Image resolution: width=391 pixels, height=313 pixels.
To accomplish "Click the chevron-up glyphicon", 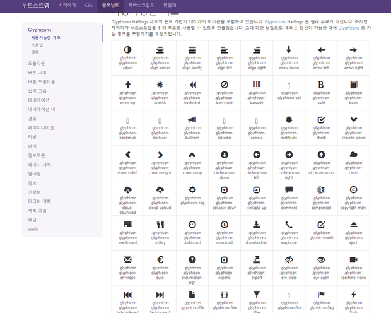I will tap(192, 155).
